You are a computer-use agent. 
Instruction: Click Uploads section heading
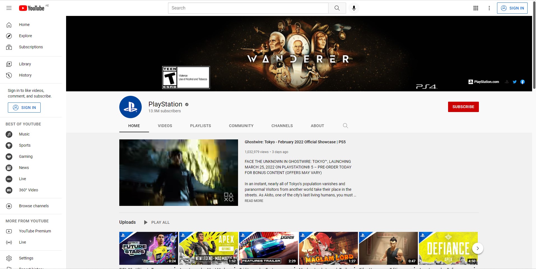pos(127,222)
